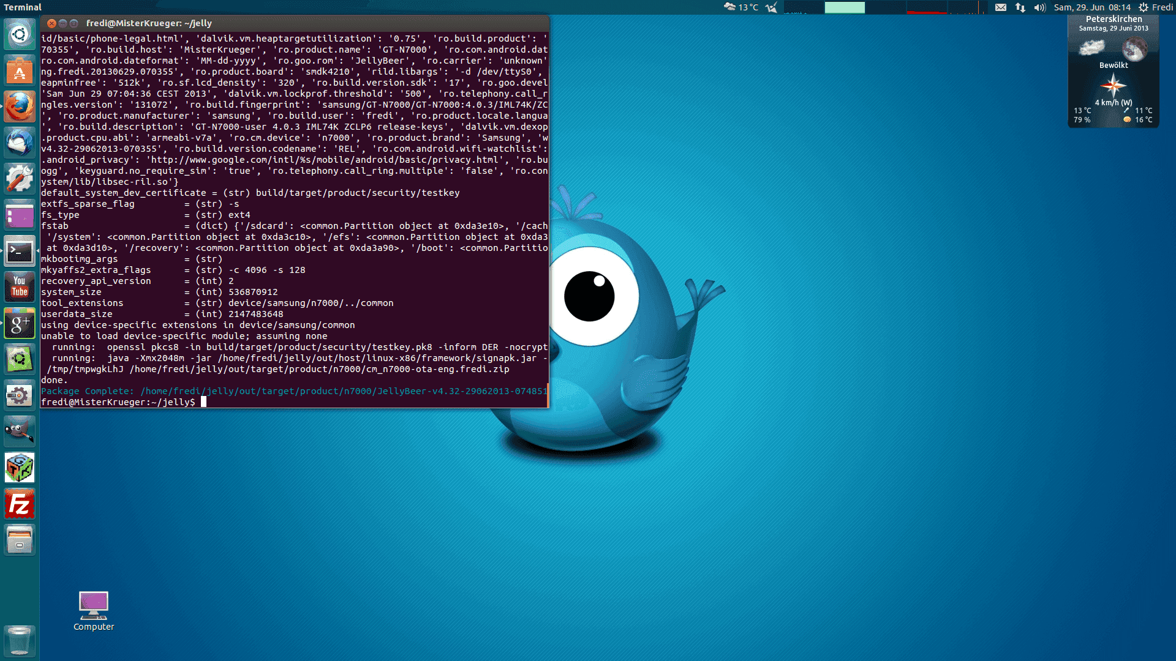1176x661 pixels.
Task: Open the sound volume indicator
Action: (1040, 7)
